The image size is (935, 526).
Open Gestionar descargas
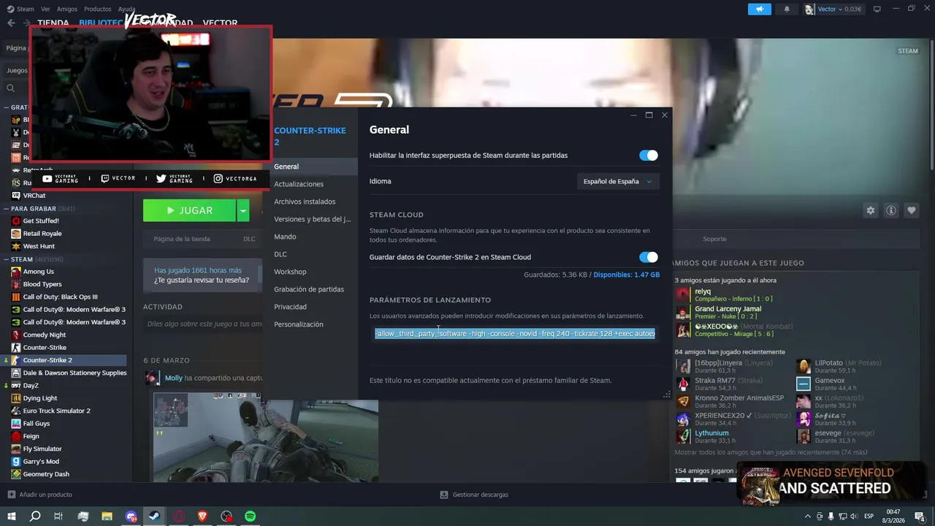(x=474, y=495)
